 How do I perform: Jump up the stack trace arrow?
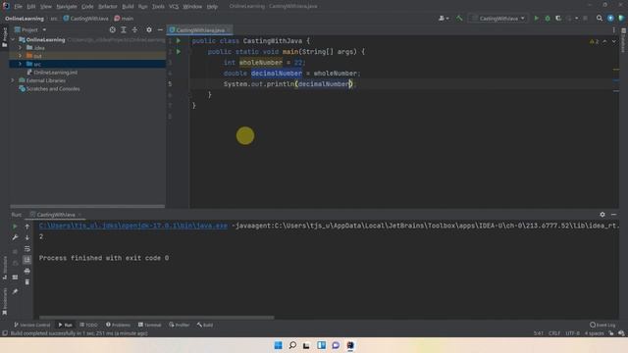pos(27,227)
